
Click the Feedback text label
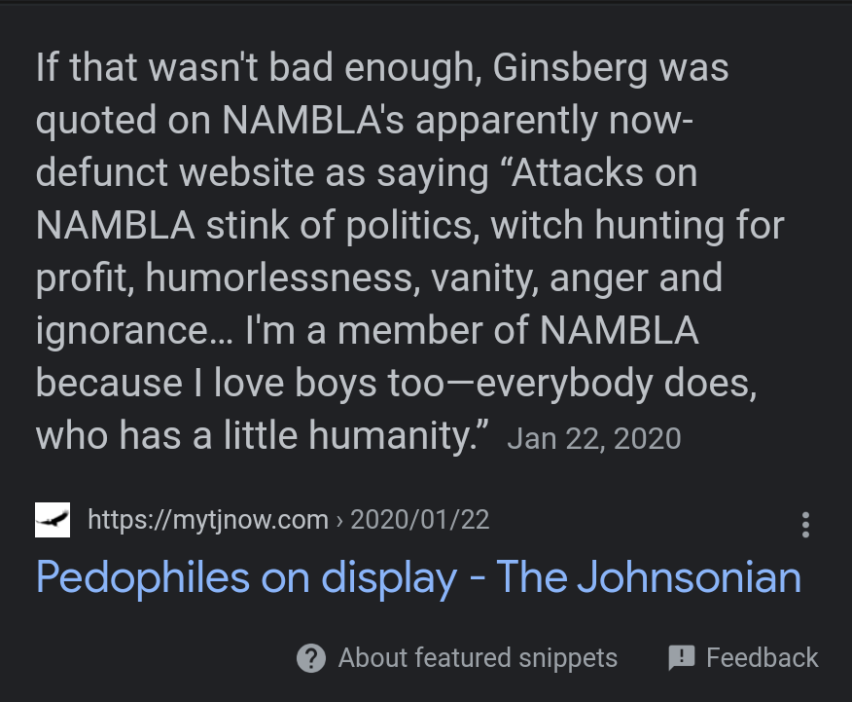[762, 658]
